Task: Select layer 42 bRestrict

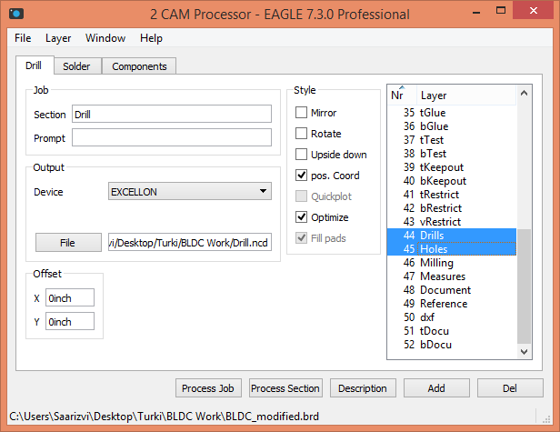Action: coord(452,208)
